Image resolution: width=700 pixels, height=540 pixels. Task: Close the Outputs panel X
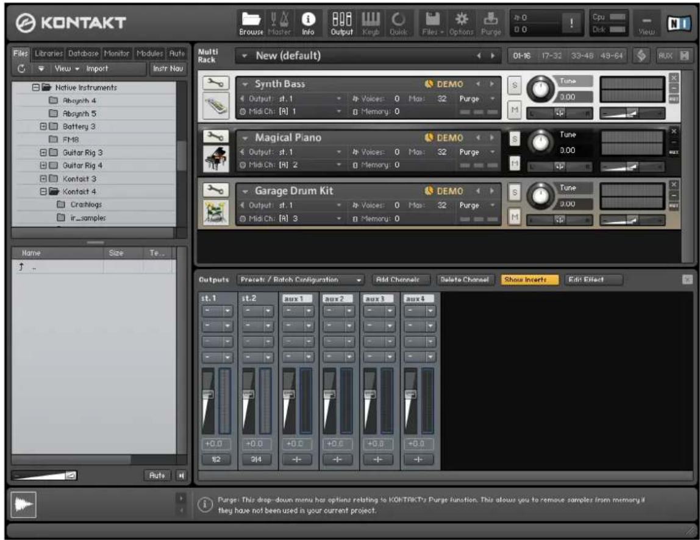687,279
